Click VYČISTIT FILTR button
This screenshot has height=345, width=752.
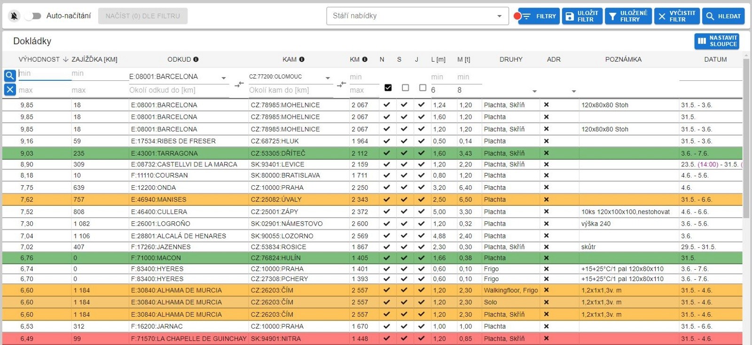pyautogui.click(x=677, y=16)
